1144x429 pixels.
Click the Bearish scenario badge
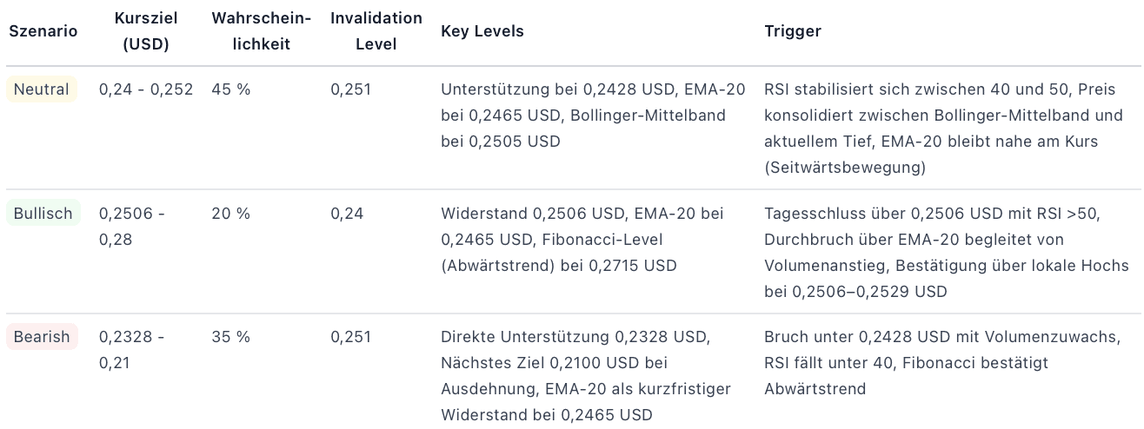42,337
